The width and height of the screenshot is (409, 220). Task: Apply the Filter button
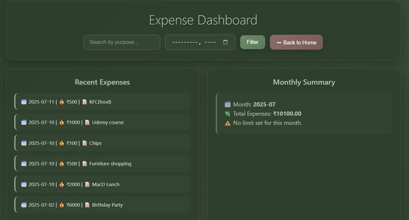click(253, 42)
